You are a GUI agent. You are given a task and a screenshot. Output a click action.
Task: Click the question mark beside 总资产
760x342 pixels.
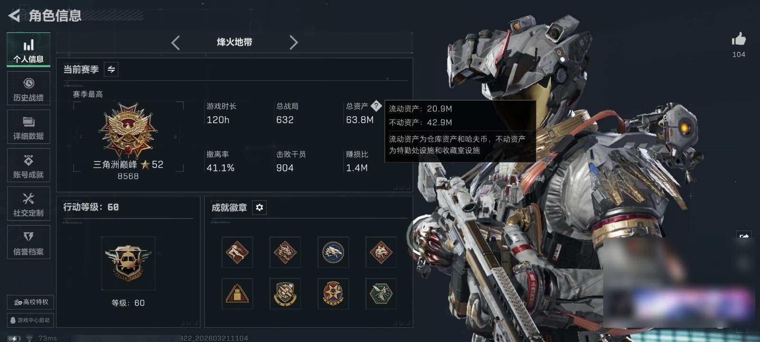pos(376,106)
